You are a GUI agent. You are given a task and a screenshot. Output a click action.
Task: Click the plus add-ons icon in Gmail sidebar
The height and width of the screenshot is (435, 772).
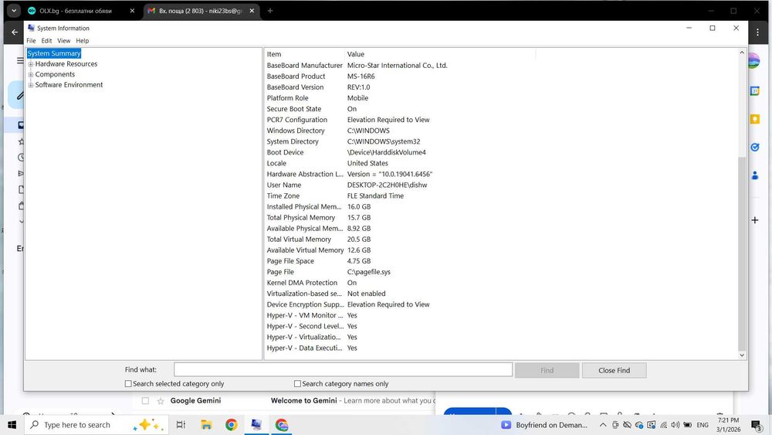click(755, 220)
